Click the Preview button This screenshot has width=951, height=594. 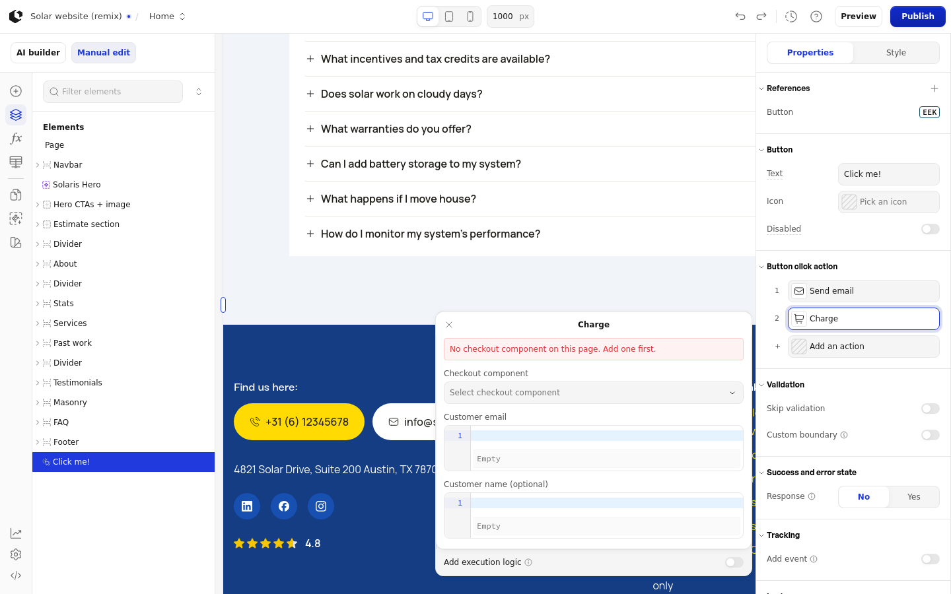click(859, 16)
